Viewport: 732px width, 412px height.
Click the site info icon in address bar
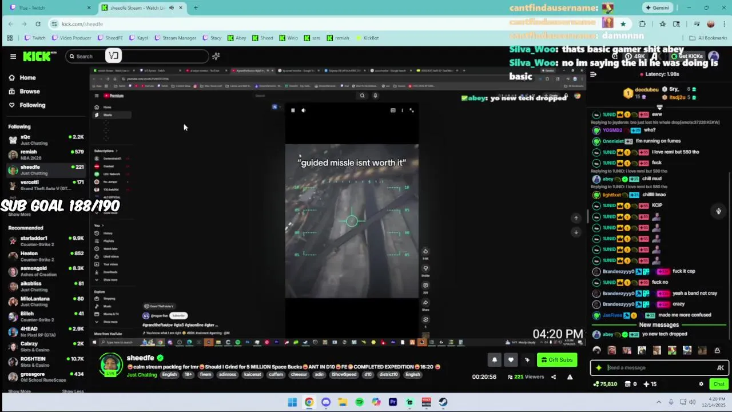click(x=54, y=23)
